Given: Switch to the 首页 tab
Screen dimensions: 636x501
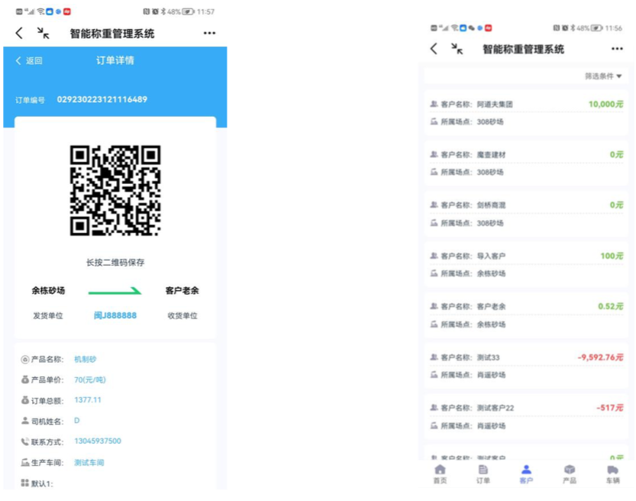Looking at the screenshot, I should click(440, 474).
